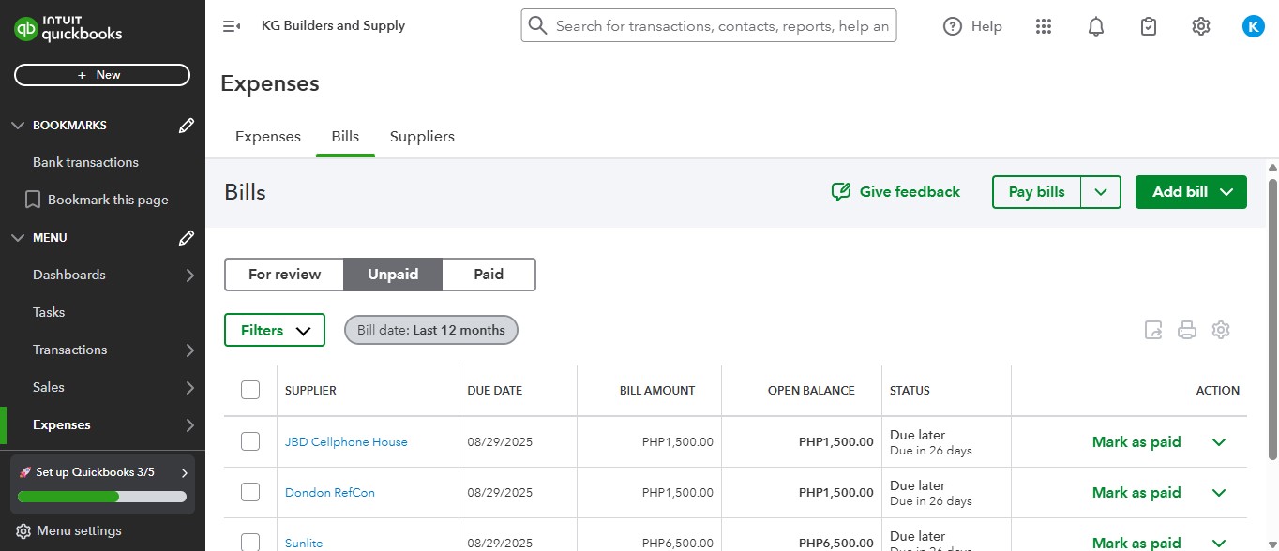Open notifications bell icon

coord(1096,26)
